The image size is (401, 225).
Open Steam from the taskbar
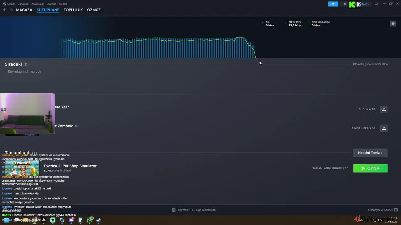[x=98, y=220]
